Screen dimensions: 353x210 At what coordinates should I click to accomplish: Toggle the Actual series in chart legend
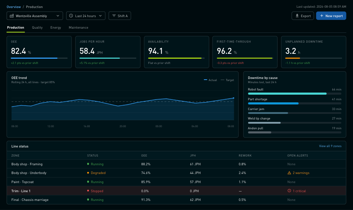tap(210, 80)
